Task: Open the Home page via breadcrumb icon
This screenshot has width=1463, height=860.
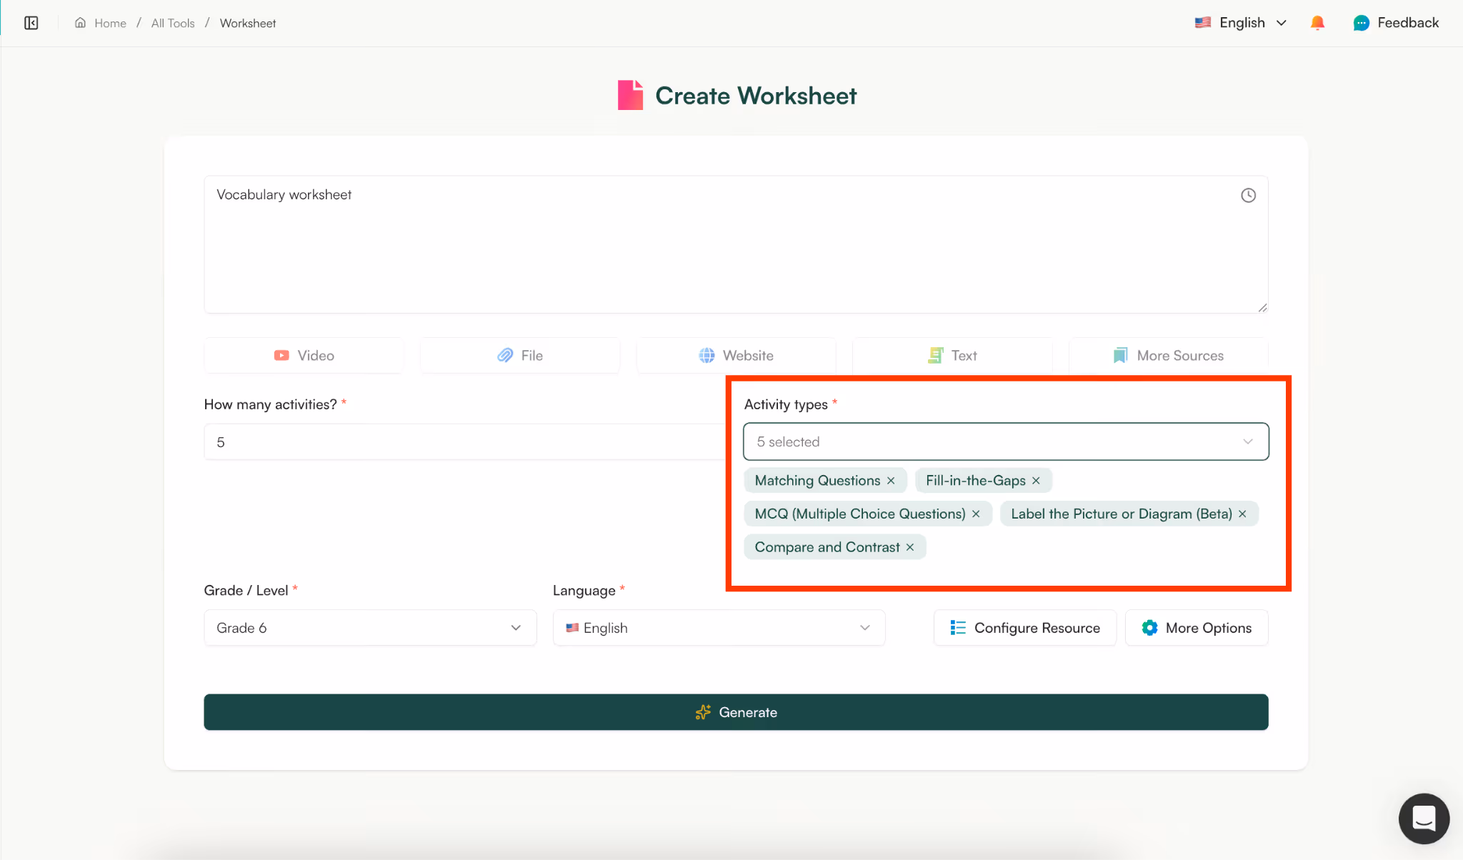Action: click(79, 22)
